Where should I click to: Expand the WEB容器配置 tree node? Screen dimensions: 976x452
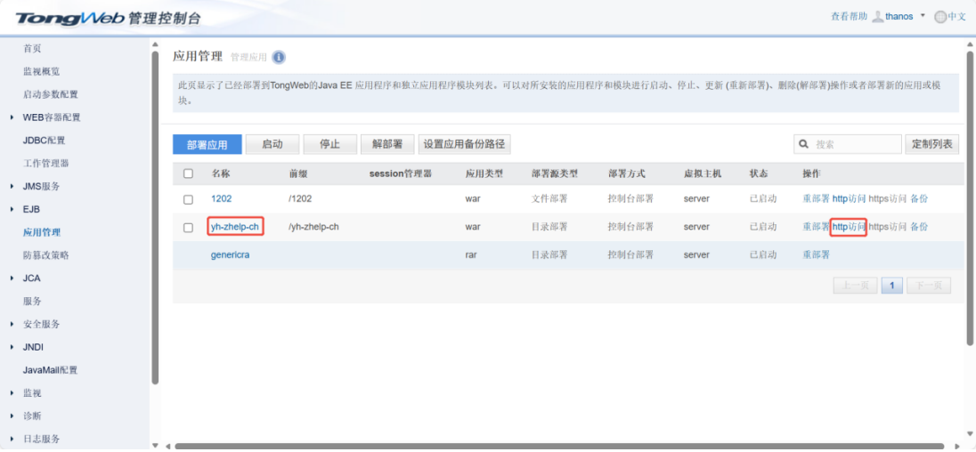pyautogui.click(x=12, y=117)
